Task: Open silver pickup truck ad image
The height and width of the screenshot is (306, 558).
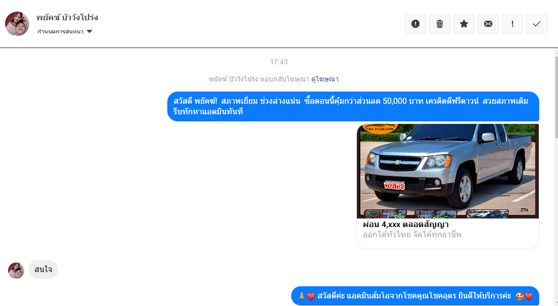Action: click(448, 171)
